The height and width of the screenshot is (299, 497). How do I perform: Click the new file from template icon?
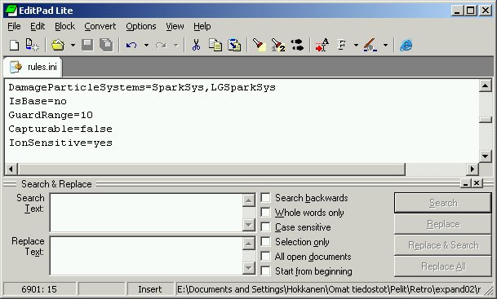pyautogui.click(x=32, y=46)
